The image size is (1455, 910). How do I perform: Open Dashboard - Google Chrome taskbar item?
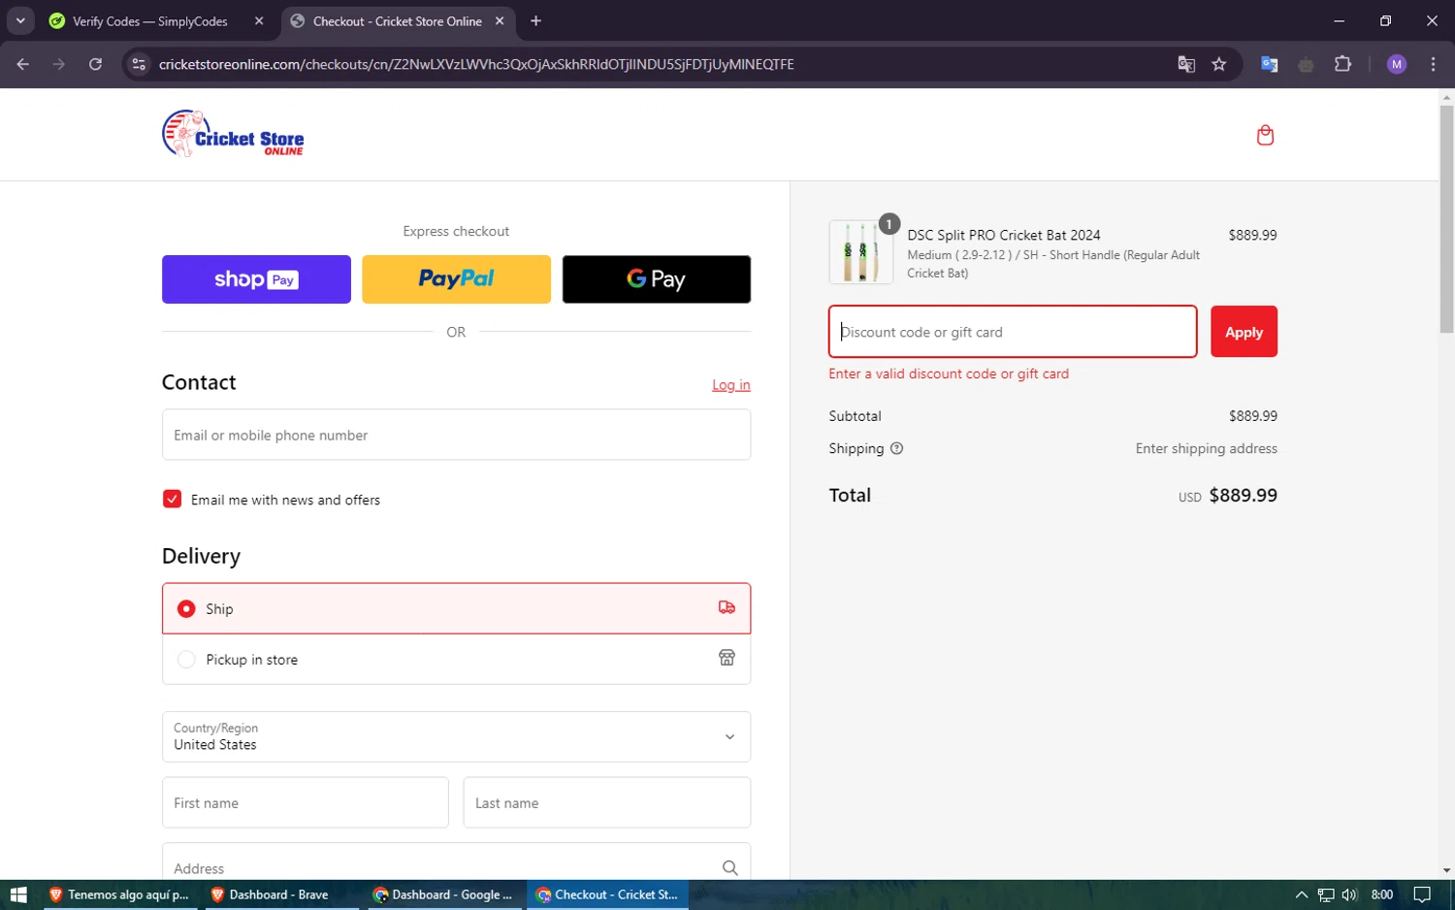(442, 894)
